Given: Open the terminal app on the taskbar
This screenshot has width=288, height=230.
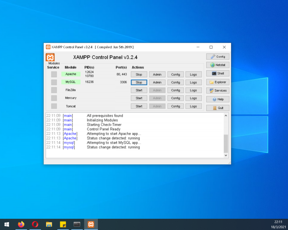Looking at the screenshot, I should tap(77, 224).
